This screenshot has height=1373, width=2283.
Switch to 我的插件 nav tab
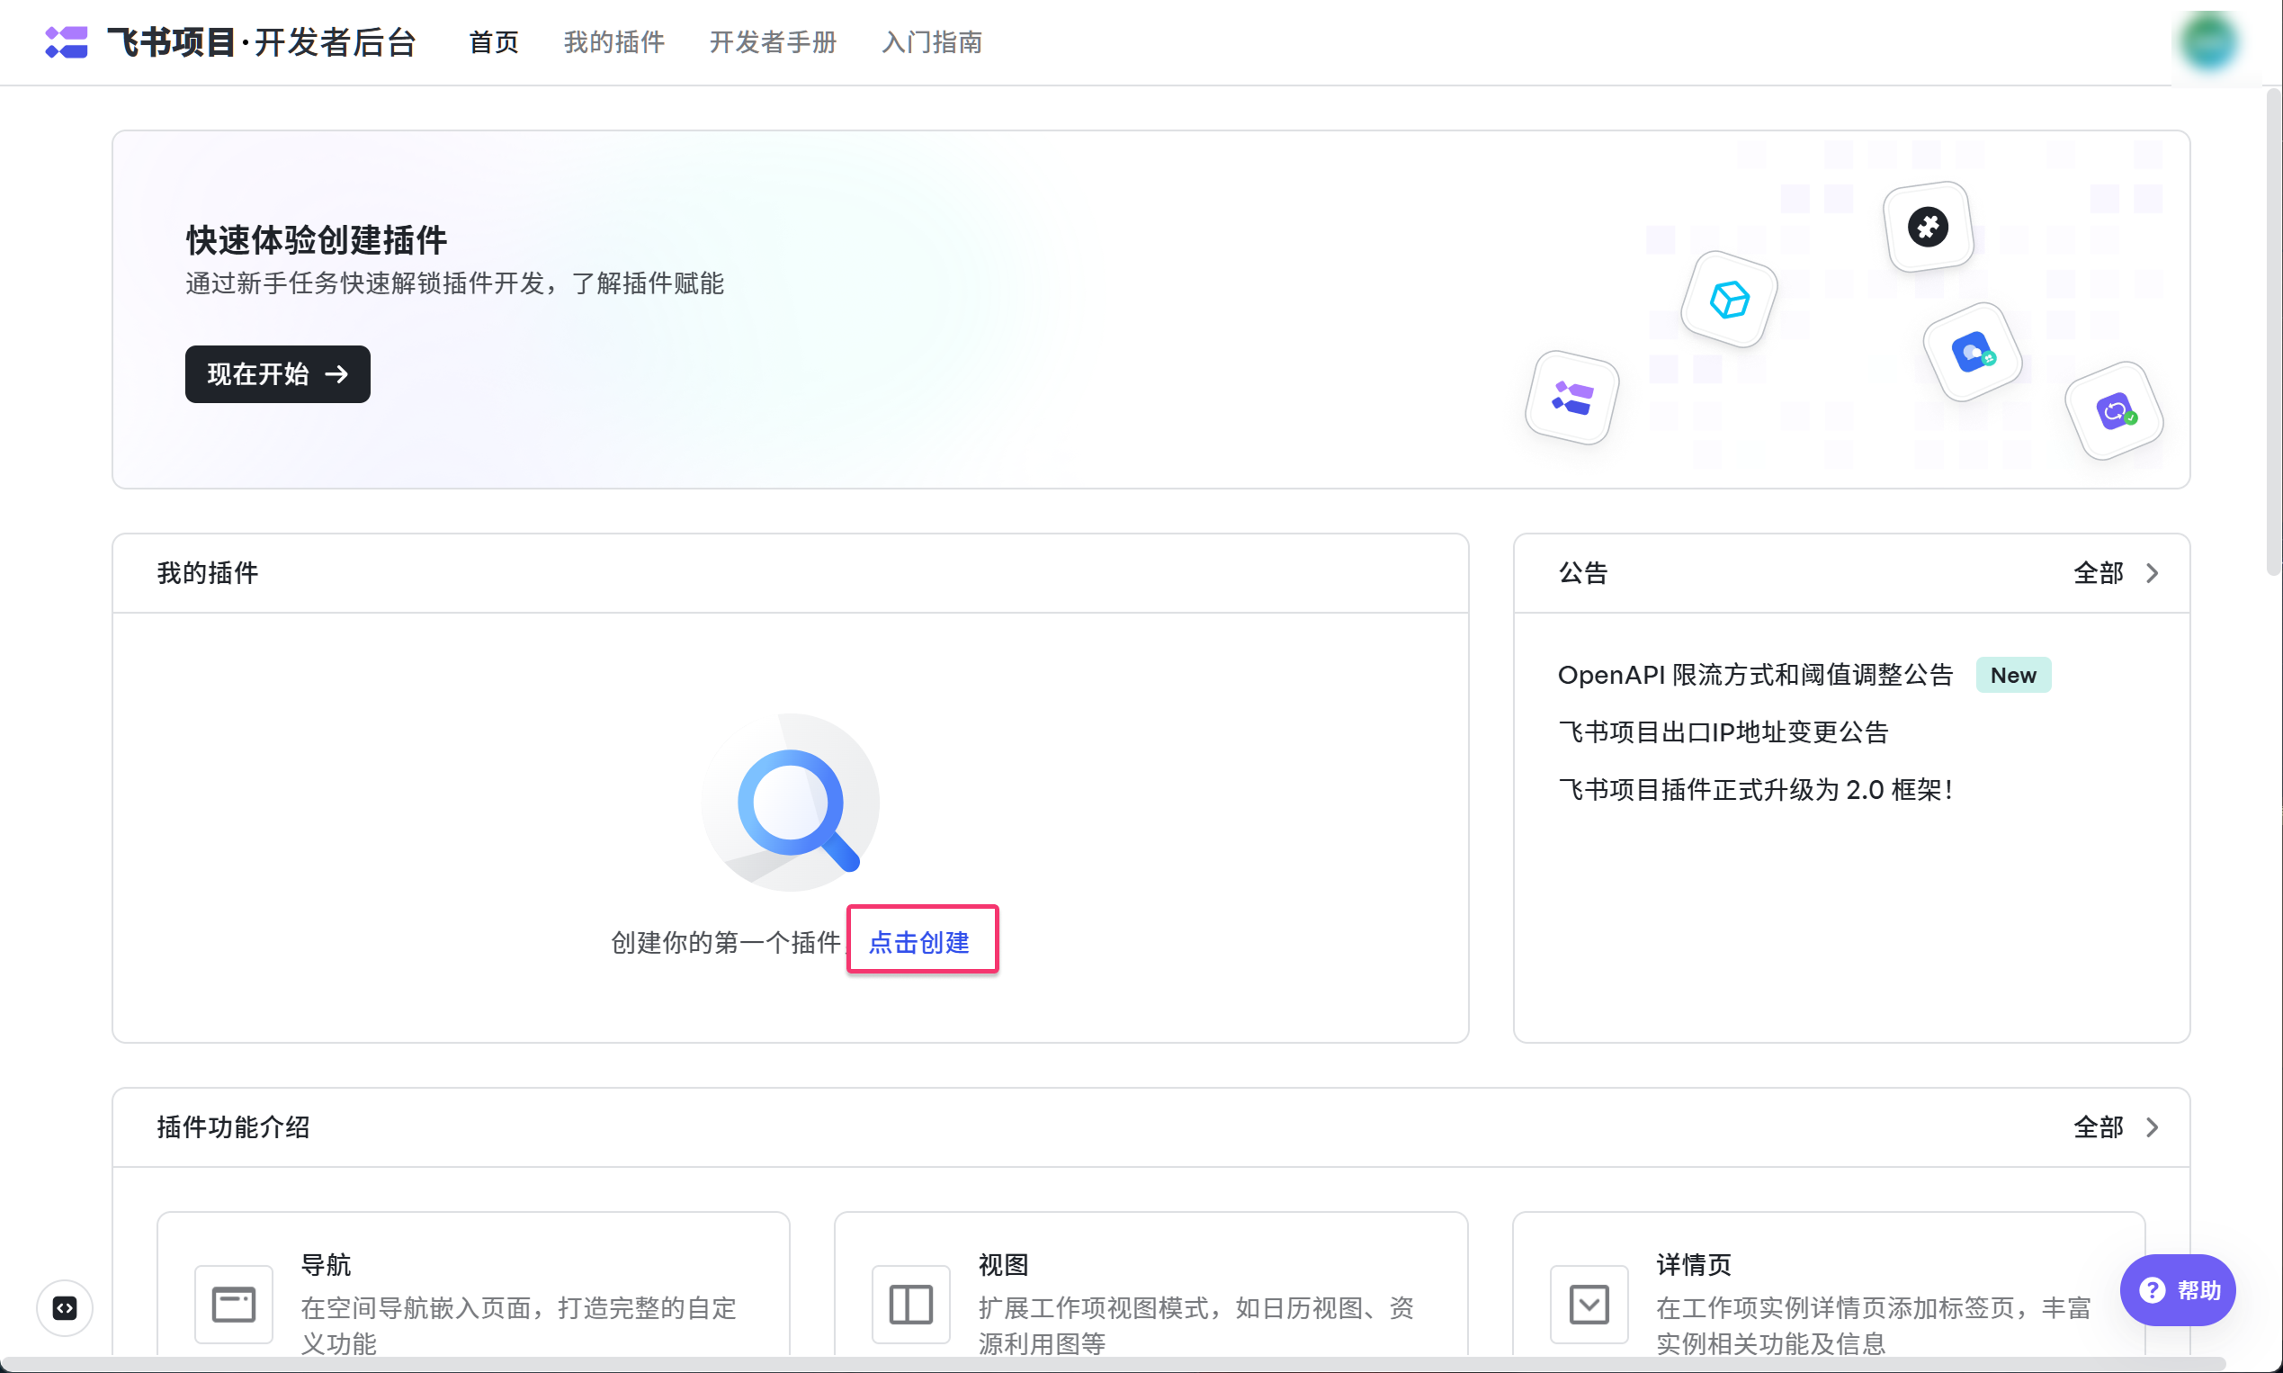(614, 42)
